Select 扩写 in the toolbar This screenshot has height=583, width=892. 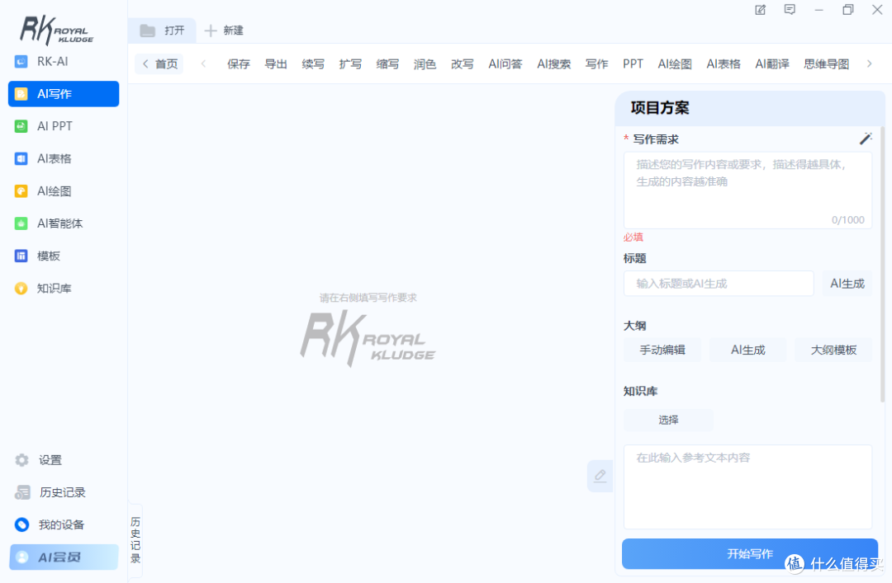click(350, 63)
